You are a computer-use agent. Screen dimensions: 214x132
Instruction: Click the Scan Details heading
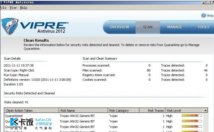point(12,58)
